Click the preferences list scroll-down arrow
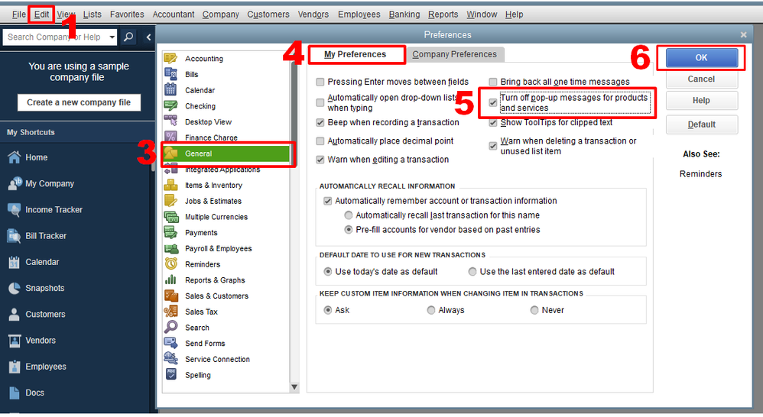Image resolution: width=763 pixels, height=417 pixels. point(294,387)
